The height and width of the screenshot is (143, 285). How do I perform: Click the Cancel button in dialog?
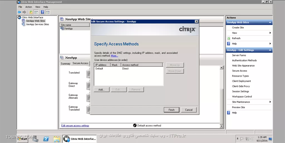tap(189, 110)
